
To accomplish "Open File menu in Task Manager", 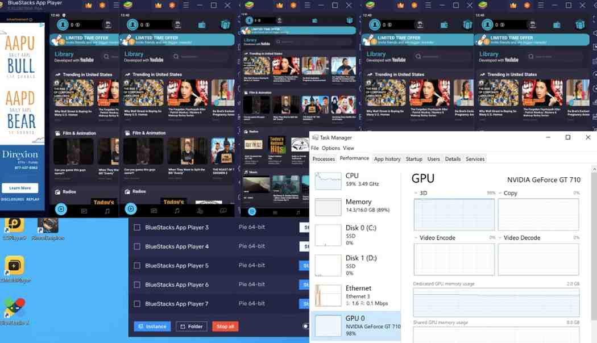I will coord(314,148).
